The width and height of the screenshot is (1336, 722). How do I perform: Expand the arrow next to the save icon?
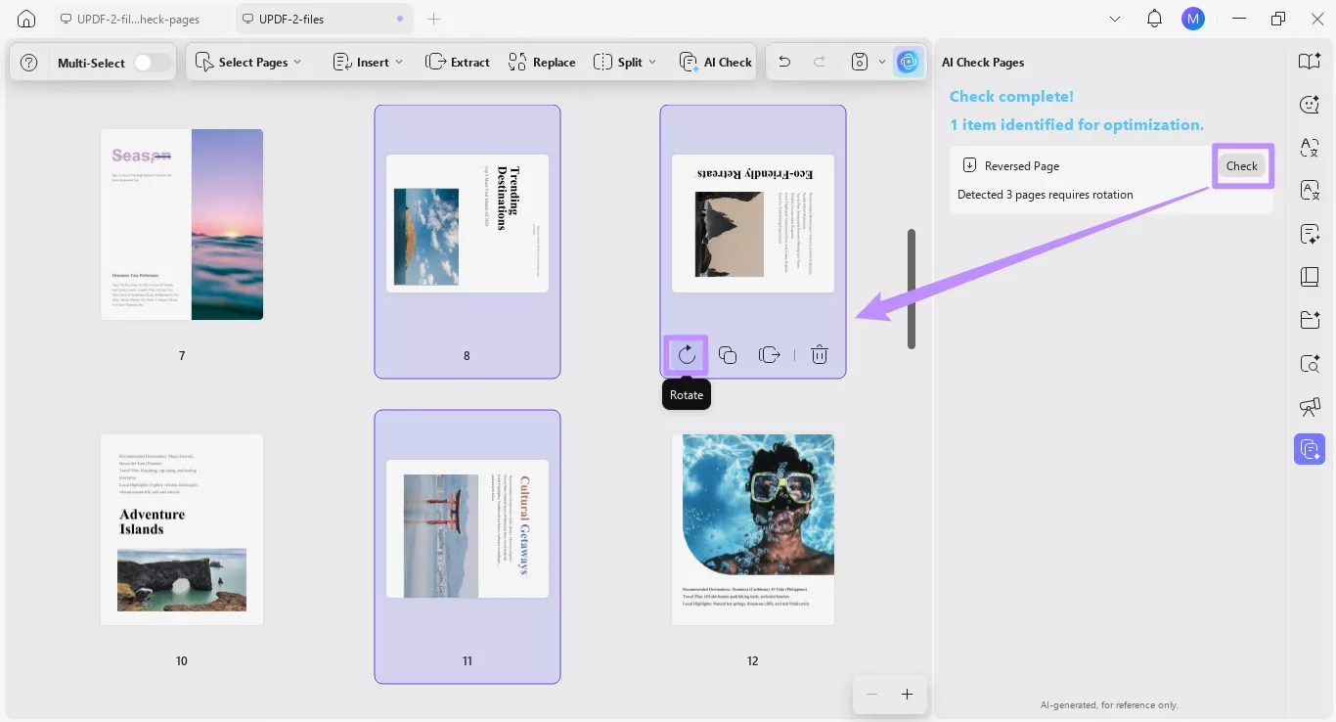pos(882,62)
